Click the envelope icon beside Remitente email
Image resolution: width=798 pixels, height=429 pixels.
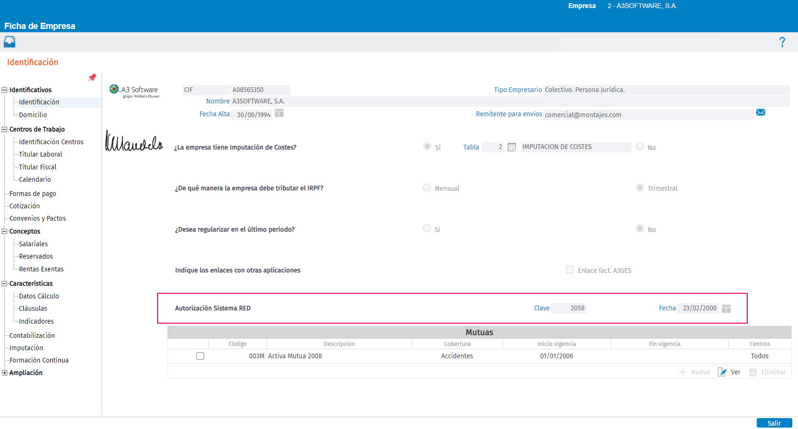(760, 112)
